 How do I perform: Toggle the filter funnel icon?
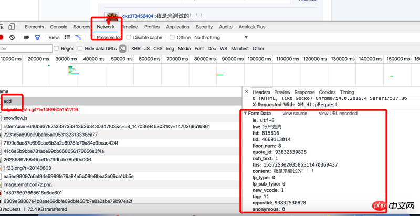[37, 37]
